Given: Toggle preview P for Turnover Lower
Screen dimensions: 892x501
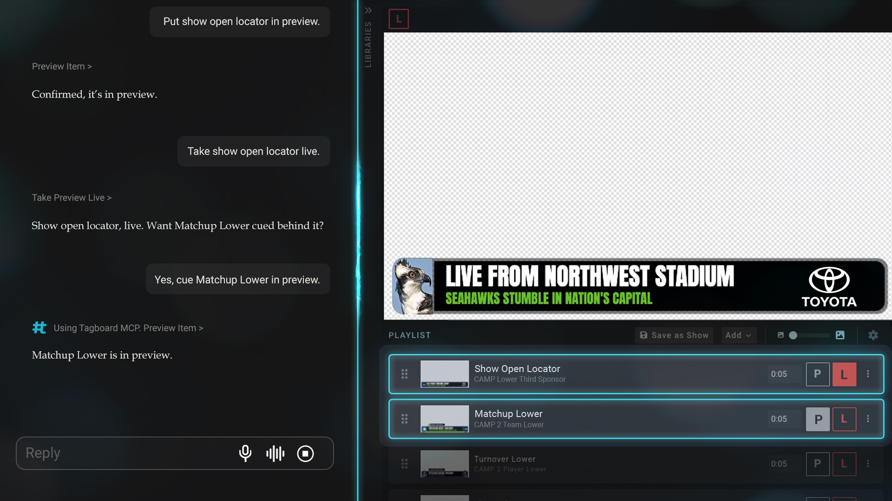Looking at the screenshot, I should pyautogui.click(x=818, y=464).
